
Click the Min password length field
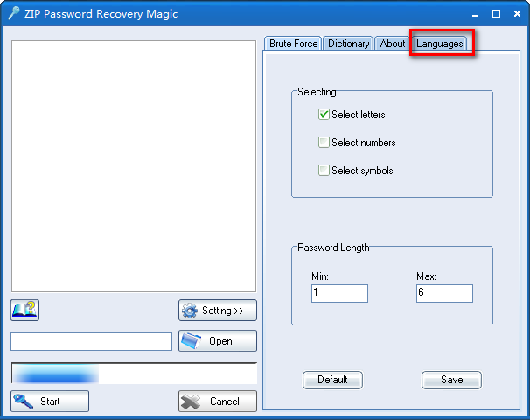[339, 293]
